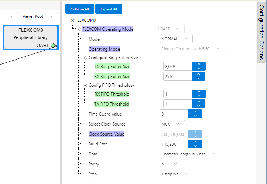
Task: Open the Data character length dropdown
Action: 190,154
